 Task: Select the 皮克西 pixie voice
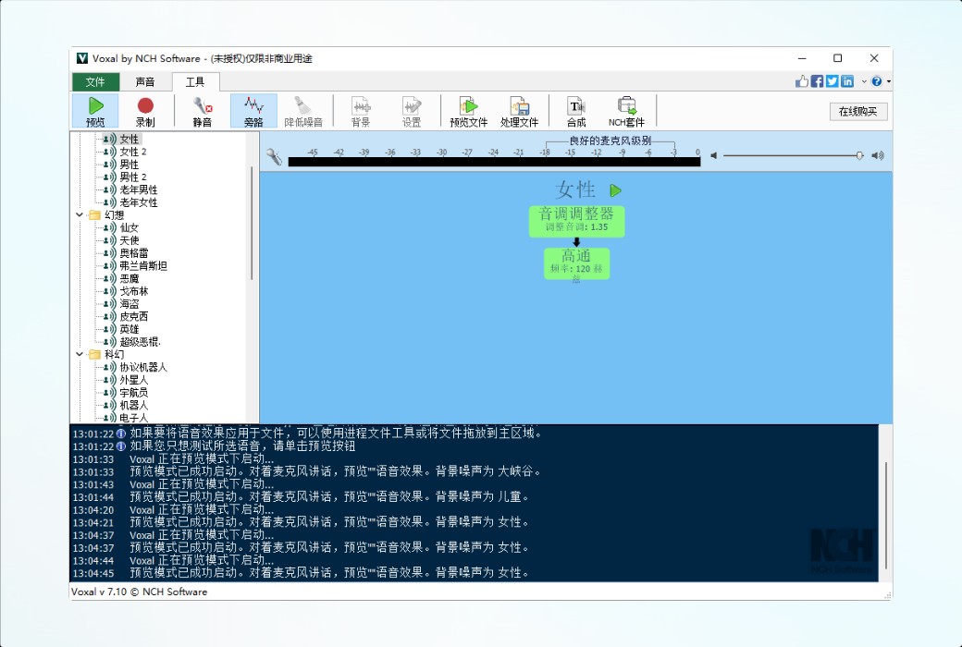134,316
